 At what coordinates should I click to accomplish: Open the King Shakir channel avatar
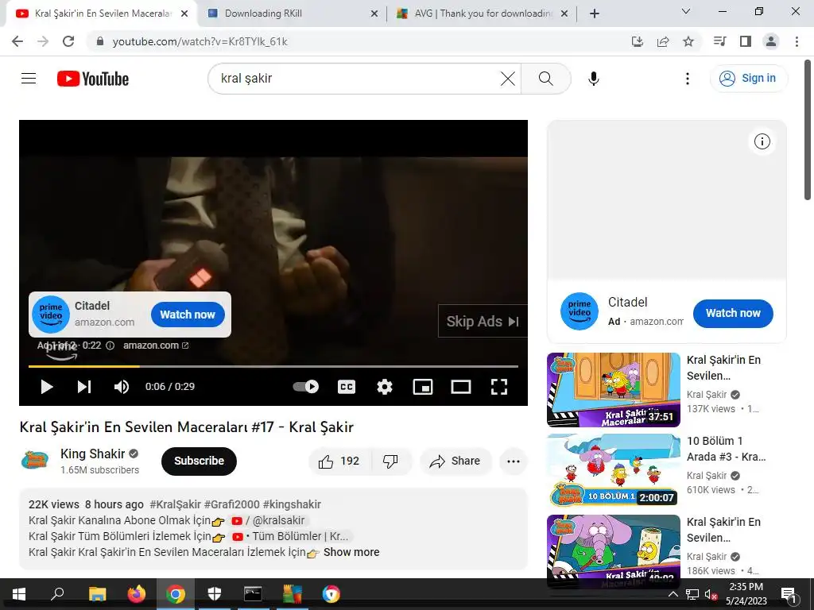pos(35,460)
